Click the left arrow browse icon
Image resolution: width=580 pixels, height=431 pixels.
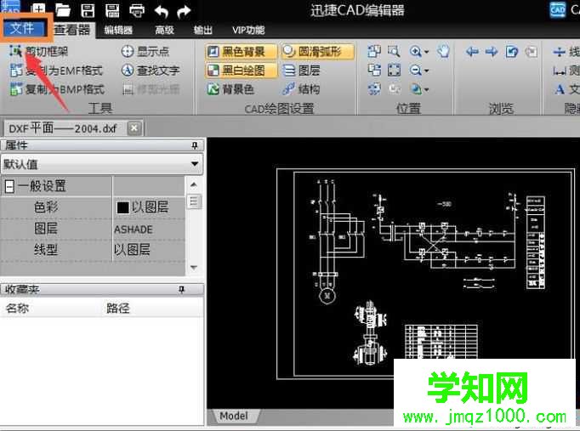coord(472,51)
